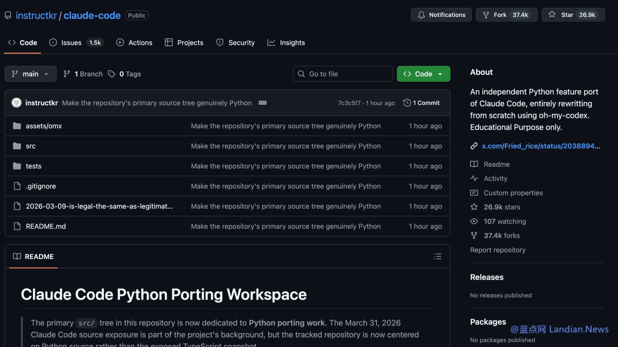Open the main branch selector dropdown
Viewport: 618px width, 347px height.
(31, 74)
